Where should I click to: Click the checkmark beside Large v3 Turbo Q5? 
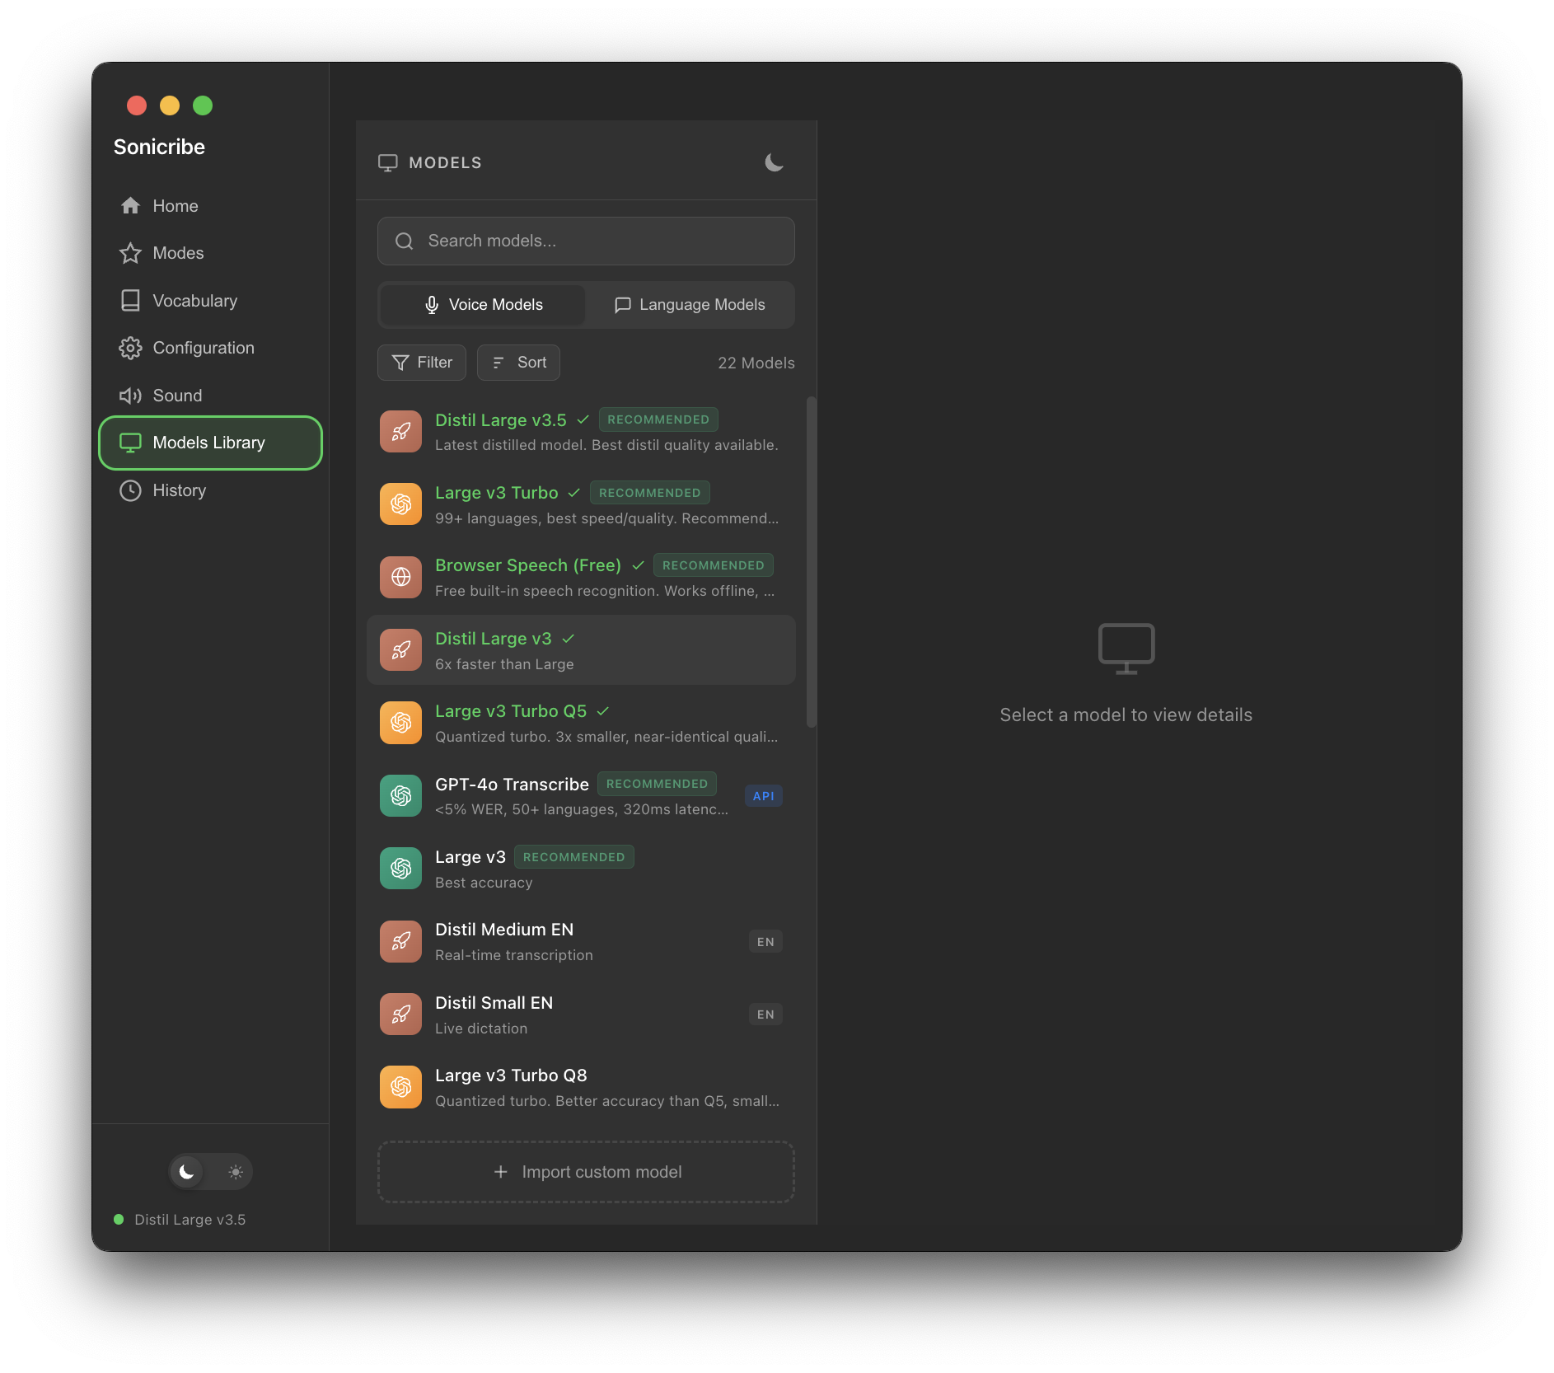pos(603,711)
